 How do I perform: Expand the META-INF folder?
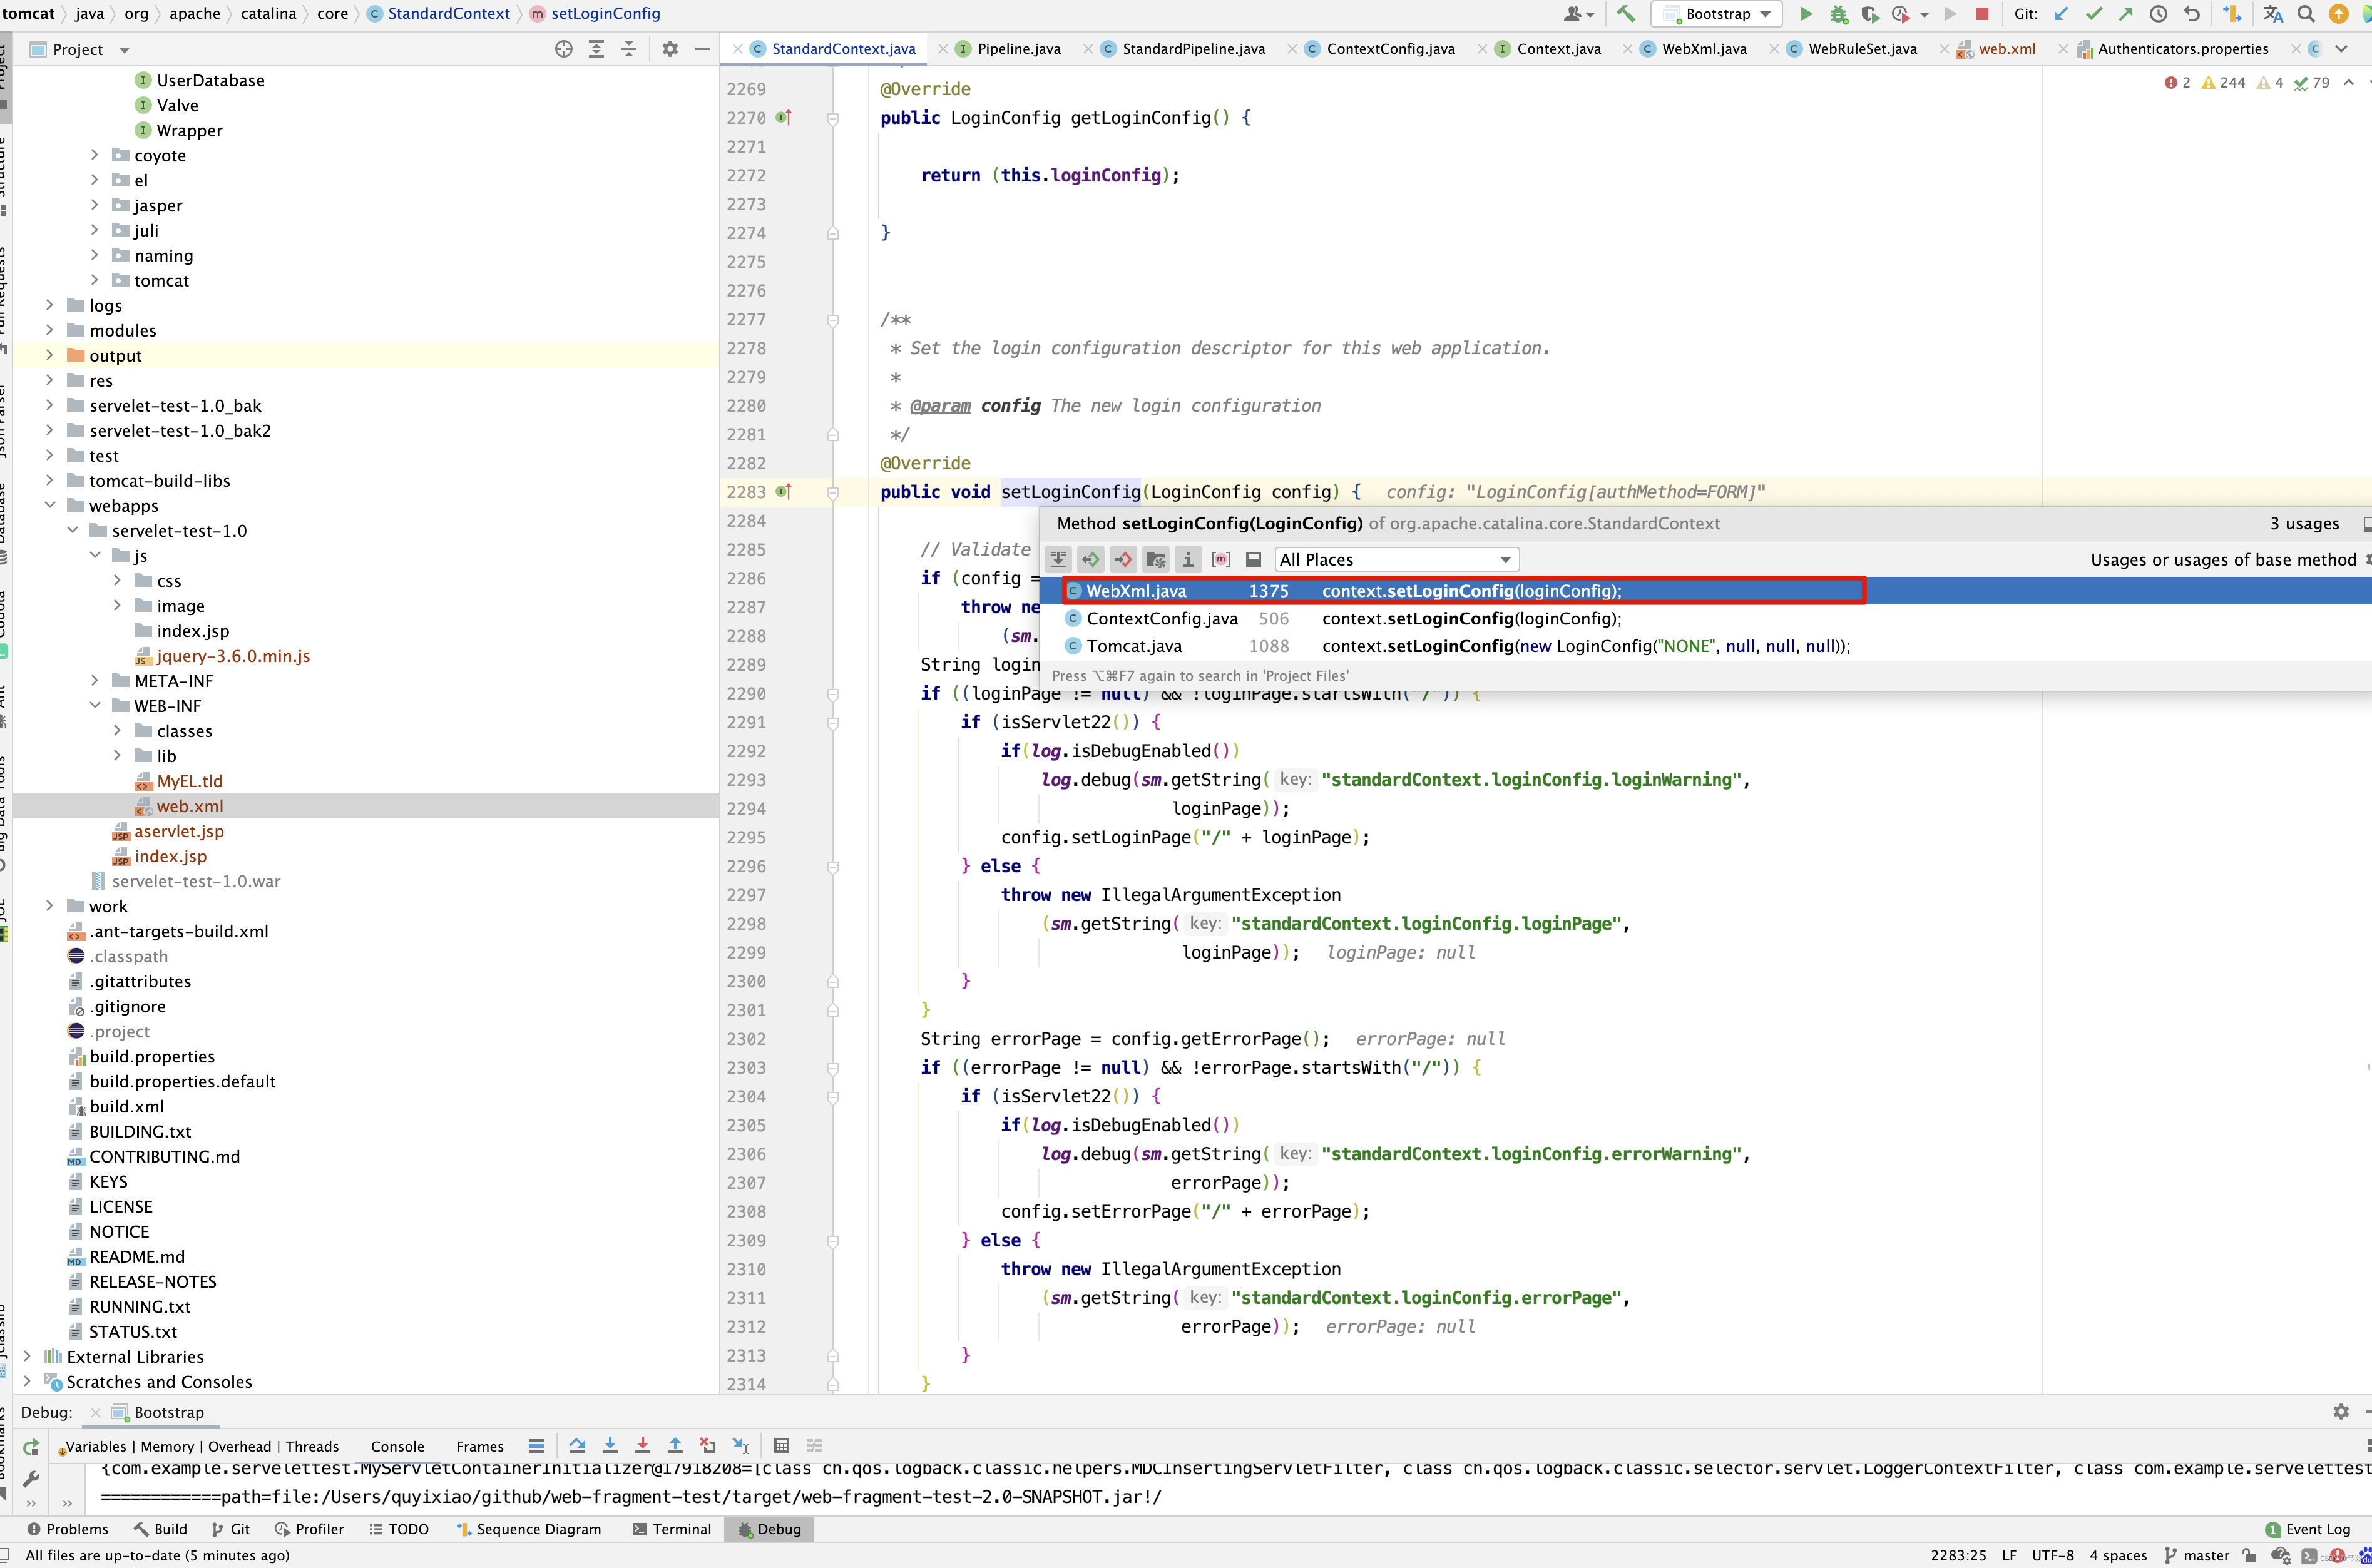tap(95, 681)
